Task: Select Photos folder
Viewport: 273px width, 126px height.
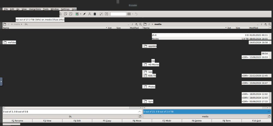Action: [x=149, y=87]
